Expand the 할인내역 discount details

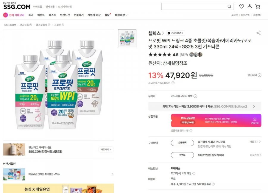[x=259, y=75]
